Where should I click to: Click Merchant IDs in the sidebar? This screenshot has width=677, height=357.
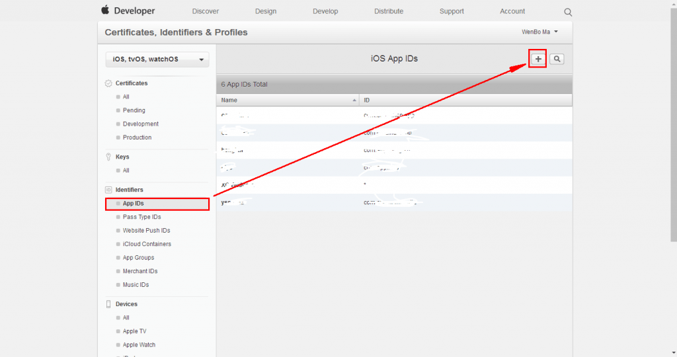pos(139,271)
